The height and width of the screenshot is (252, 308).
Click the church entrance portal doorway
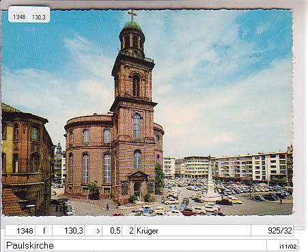coord(137,190)
